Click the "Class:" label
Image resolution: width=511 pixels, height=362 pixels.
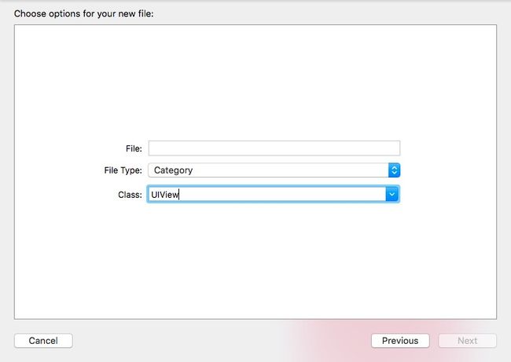(x=130, y=195)
